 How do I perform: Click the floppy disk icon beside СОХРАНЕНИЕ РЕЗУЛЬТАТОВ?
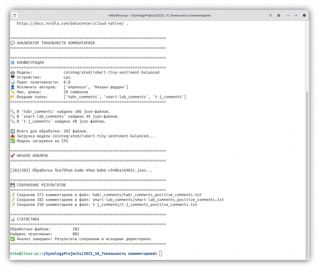(12, 185)
